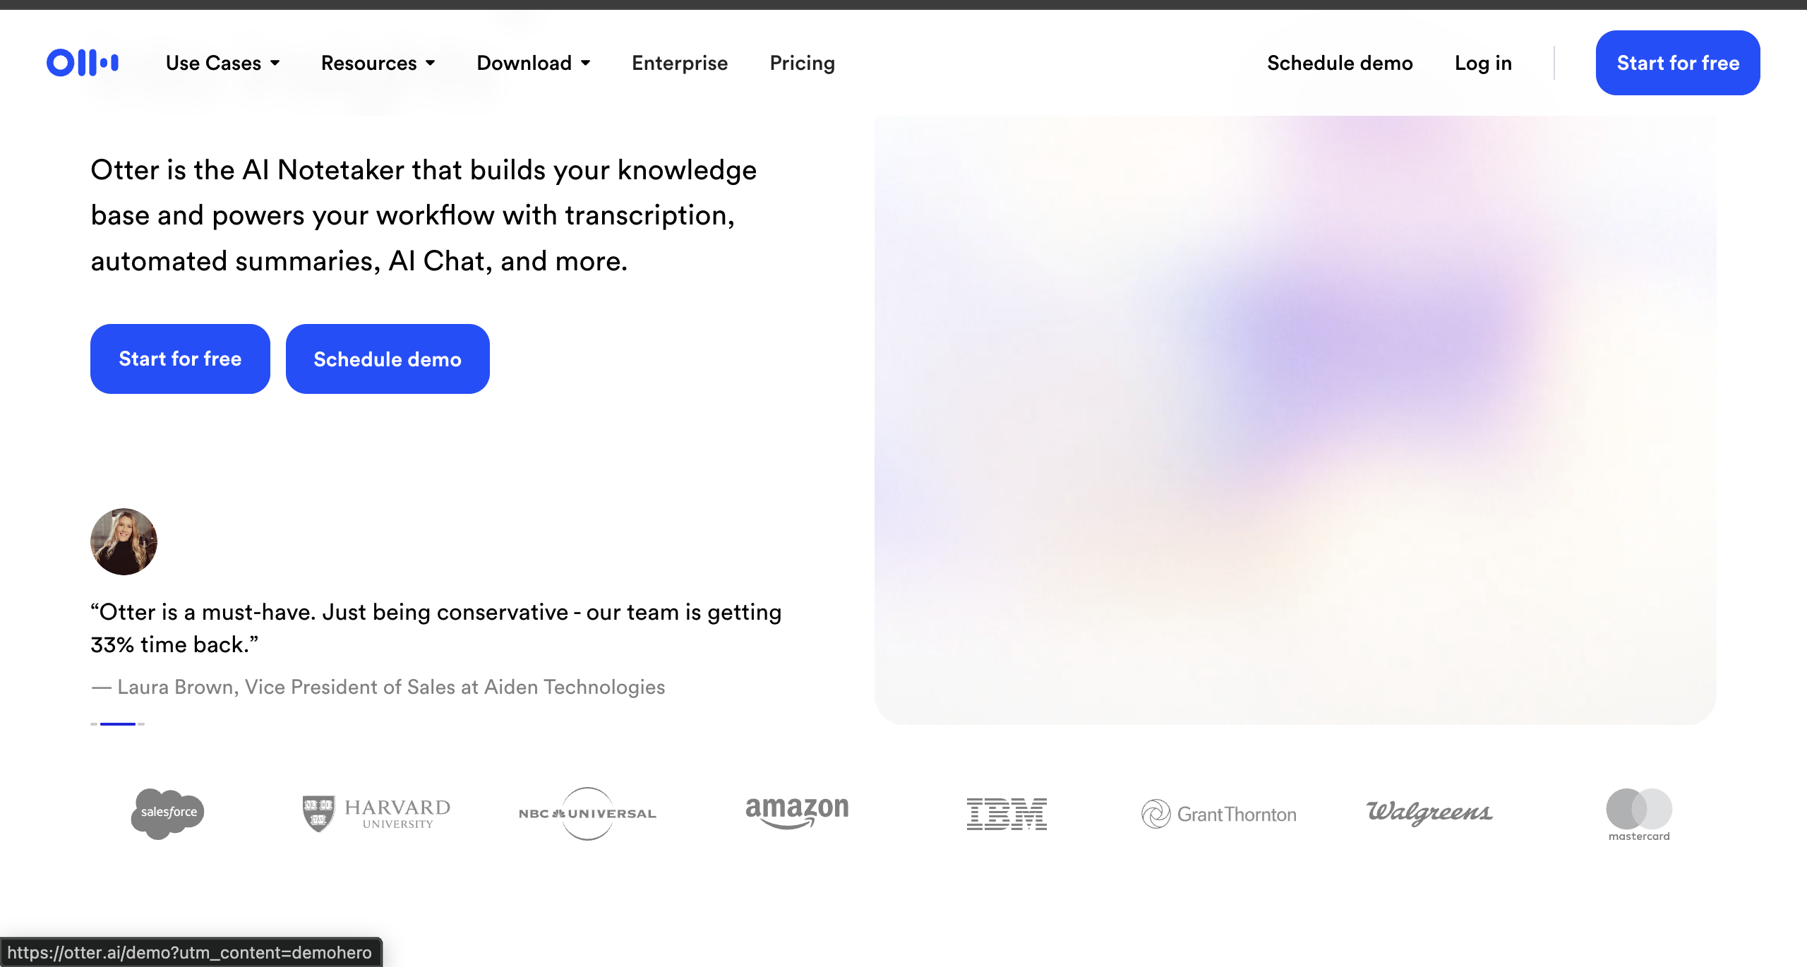Image resolution: width=1807 pixels, height=967 pixels.
Task: Click Start for free in the top right
Action: [x=1677, y=63]
